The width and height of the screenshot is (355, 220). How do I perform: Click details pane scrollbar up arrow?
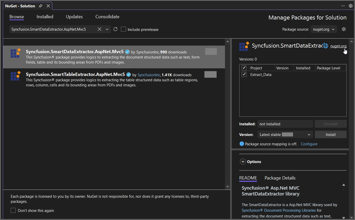(351, 41)
